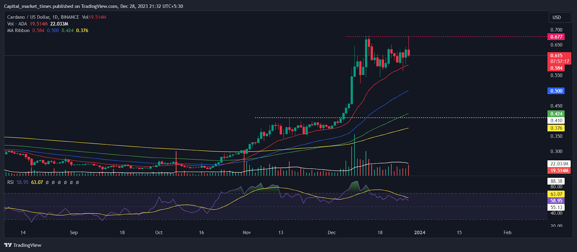Click the purple 58.95 value in RSI legend

[22, 182]
